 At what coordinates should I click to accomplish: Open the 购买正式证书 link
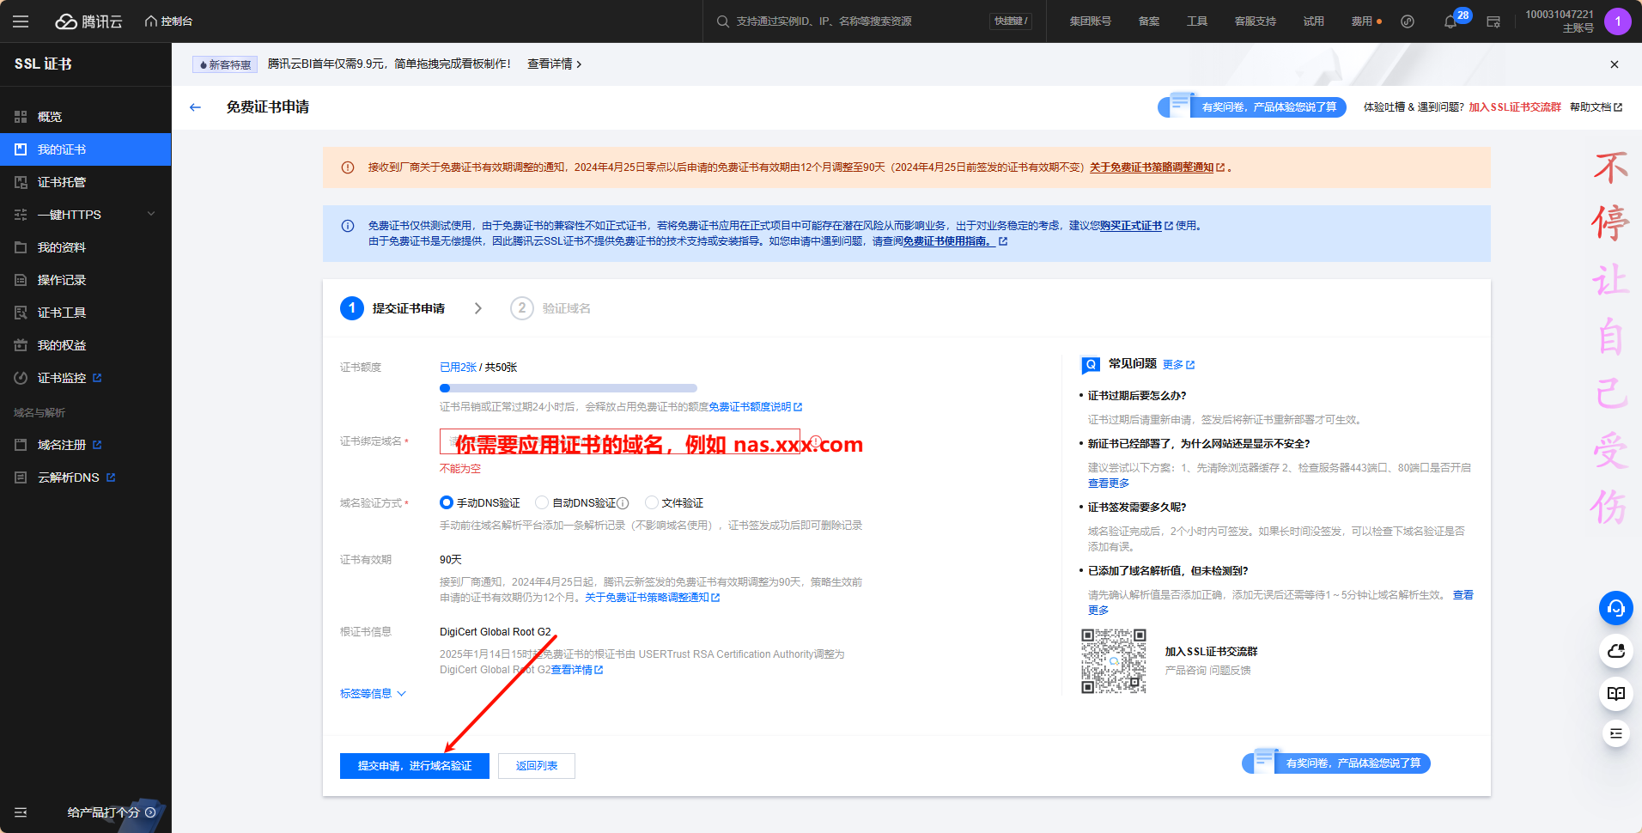click(1132, 225)
